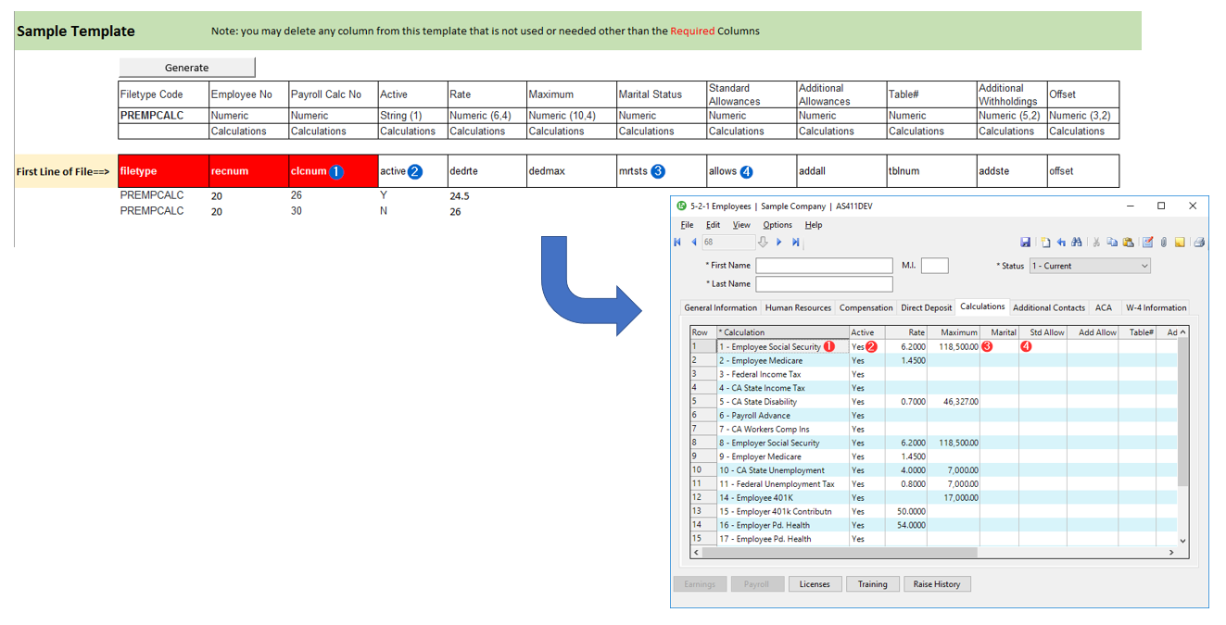Switch to the Compensation tab

[866, 307]
